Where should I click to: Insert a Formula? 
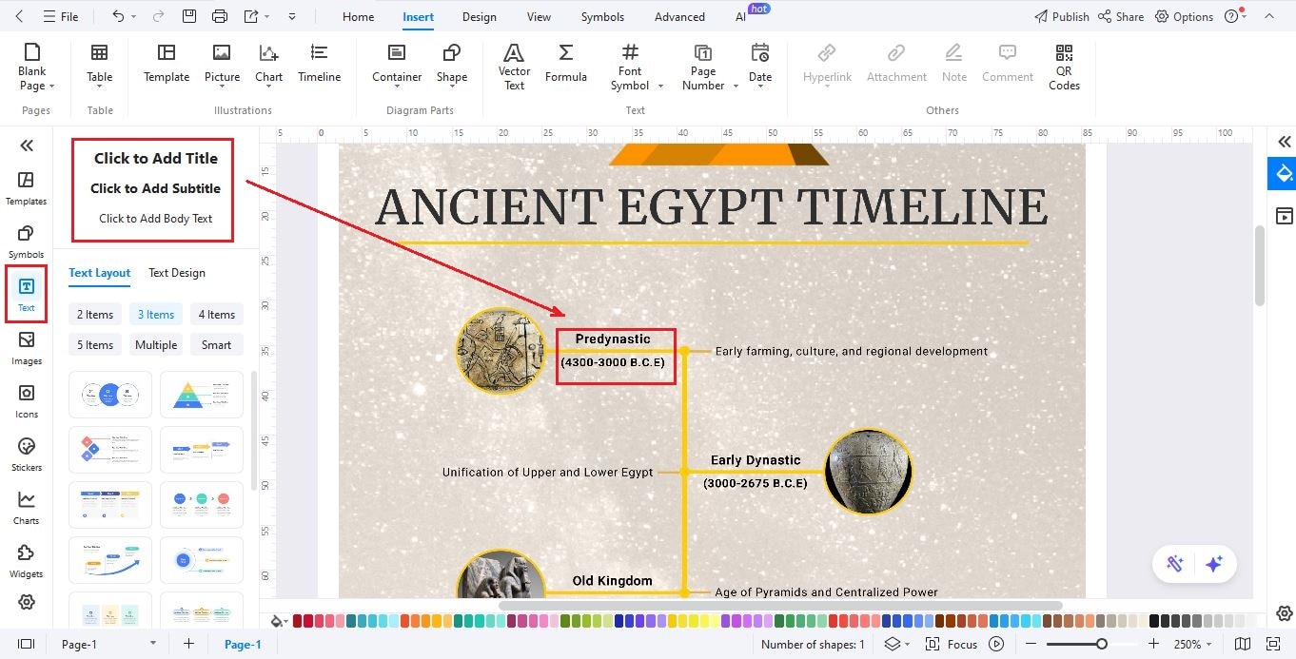click(566, 65)
